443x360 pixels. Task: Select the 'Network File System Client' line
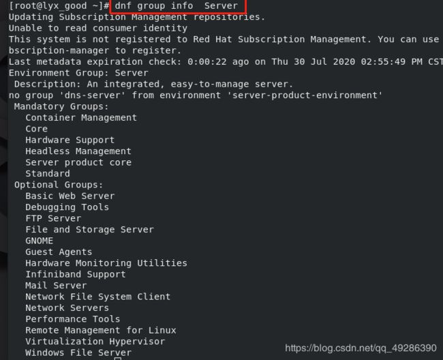click(97, 297)
